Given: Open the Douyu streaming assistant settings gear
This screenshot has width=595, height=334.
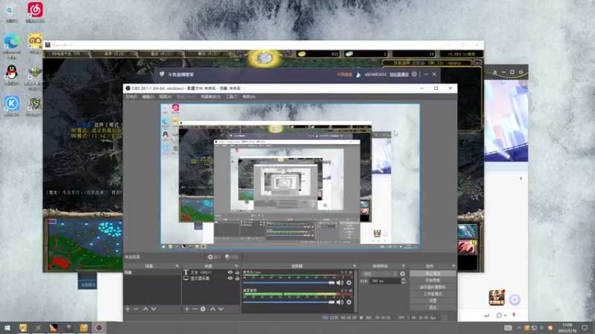Looking at the screenshot, I should coord(414,74).
